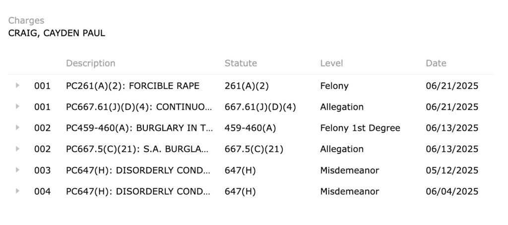Select the 667.5(C)(21) statute cell
The width and height of the screenshot is (508, 225).
[x=254, y=149]
